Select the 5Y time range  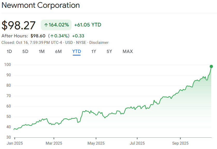pos(109,51)
